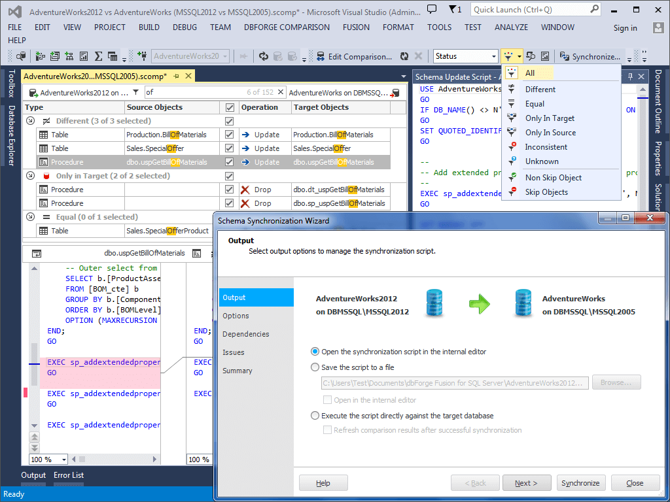Click the target database icon near AdventureWorks on DBMSSQ

(x=395, y=93)
